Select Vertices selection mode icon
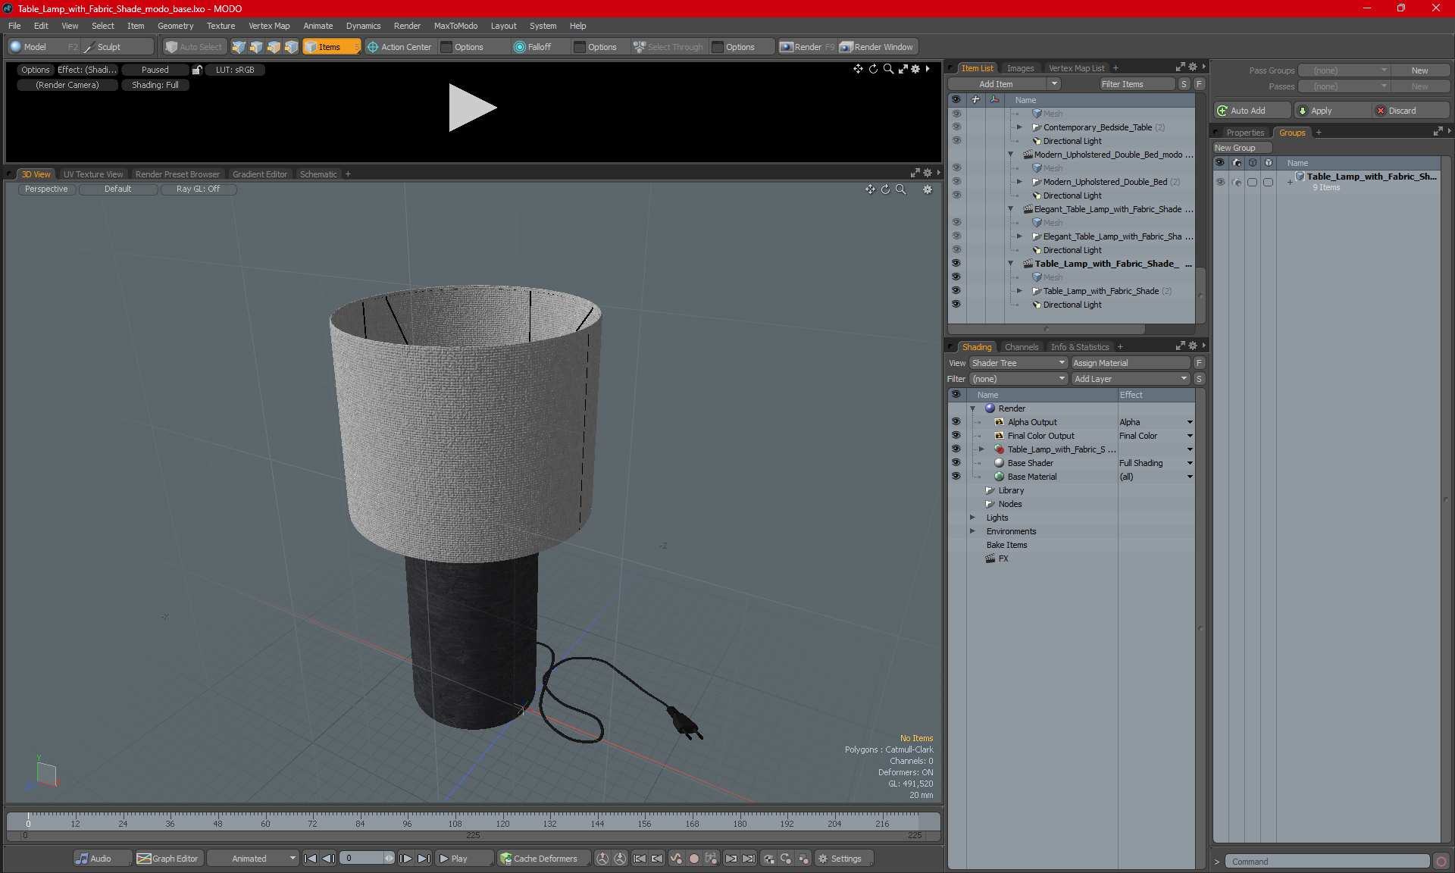Screen dimensions: 1455x873 coord(239,47)
